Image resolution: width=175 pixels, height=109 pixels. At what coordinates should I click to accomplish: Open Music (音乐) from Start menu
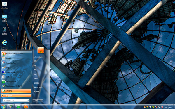pyautogui.click(x=35, y=70)
